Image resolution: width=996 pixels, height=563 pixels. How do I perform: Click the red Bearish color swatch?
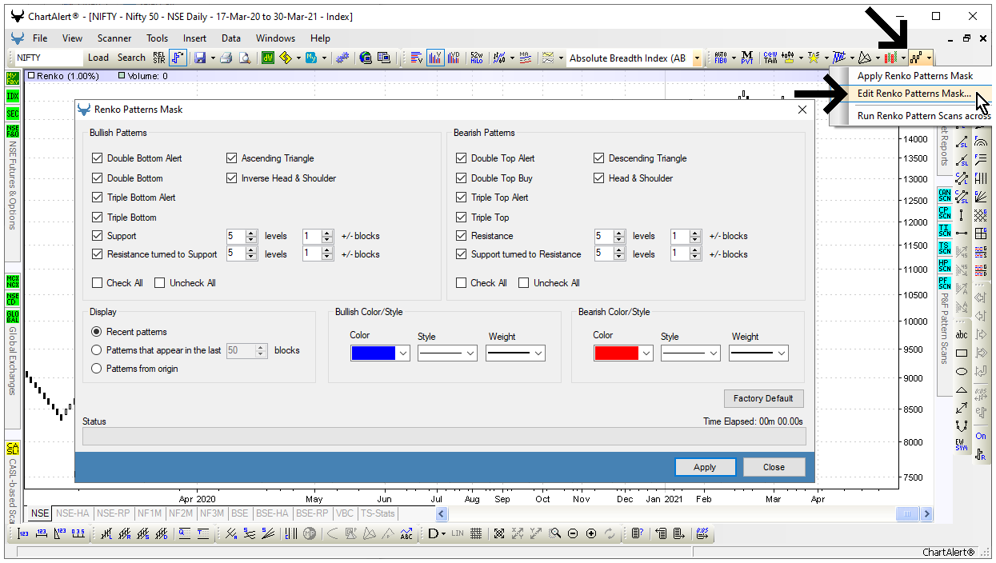pyautogui.click(x=616, y=353)
